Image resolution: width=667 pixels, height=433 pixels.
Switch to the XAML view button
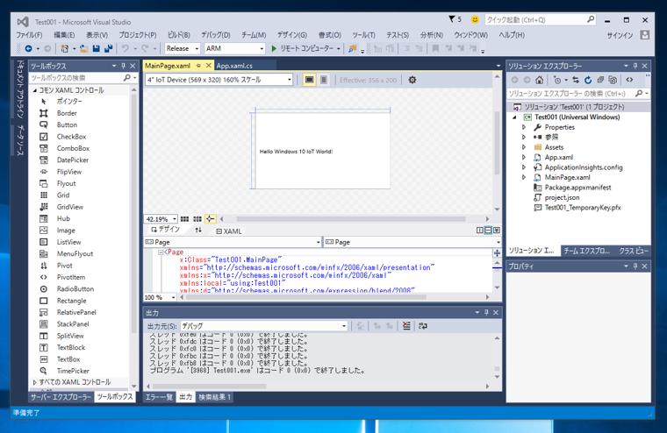(229, 231)
